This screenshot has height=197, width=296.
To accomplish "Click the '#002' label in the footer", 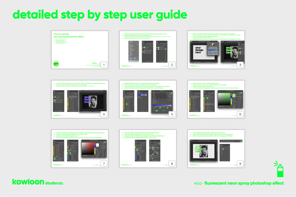I will [198, 183].
